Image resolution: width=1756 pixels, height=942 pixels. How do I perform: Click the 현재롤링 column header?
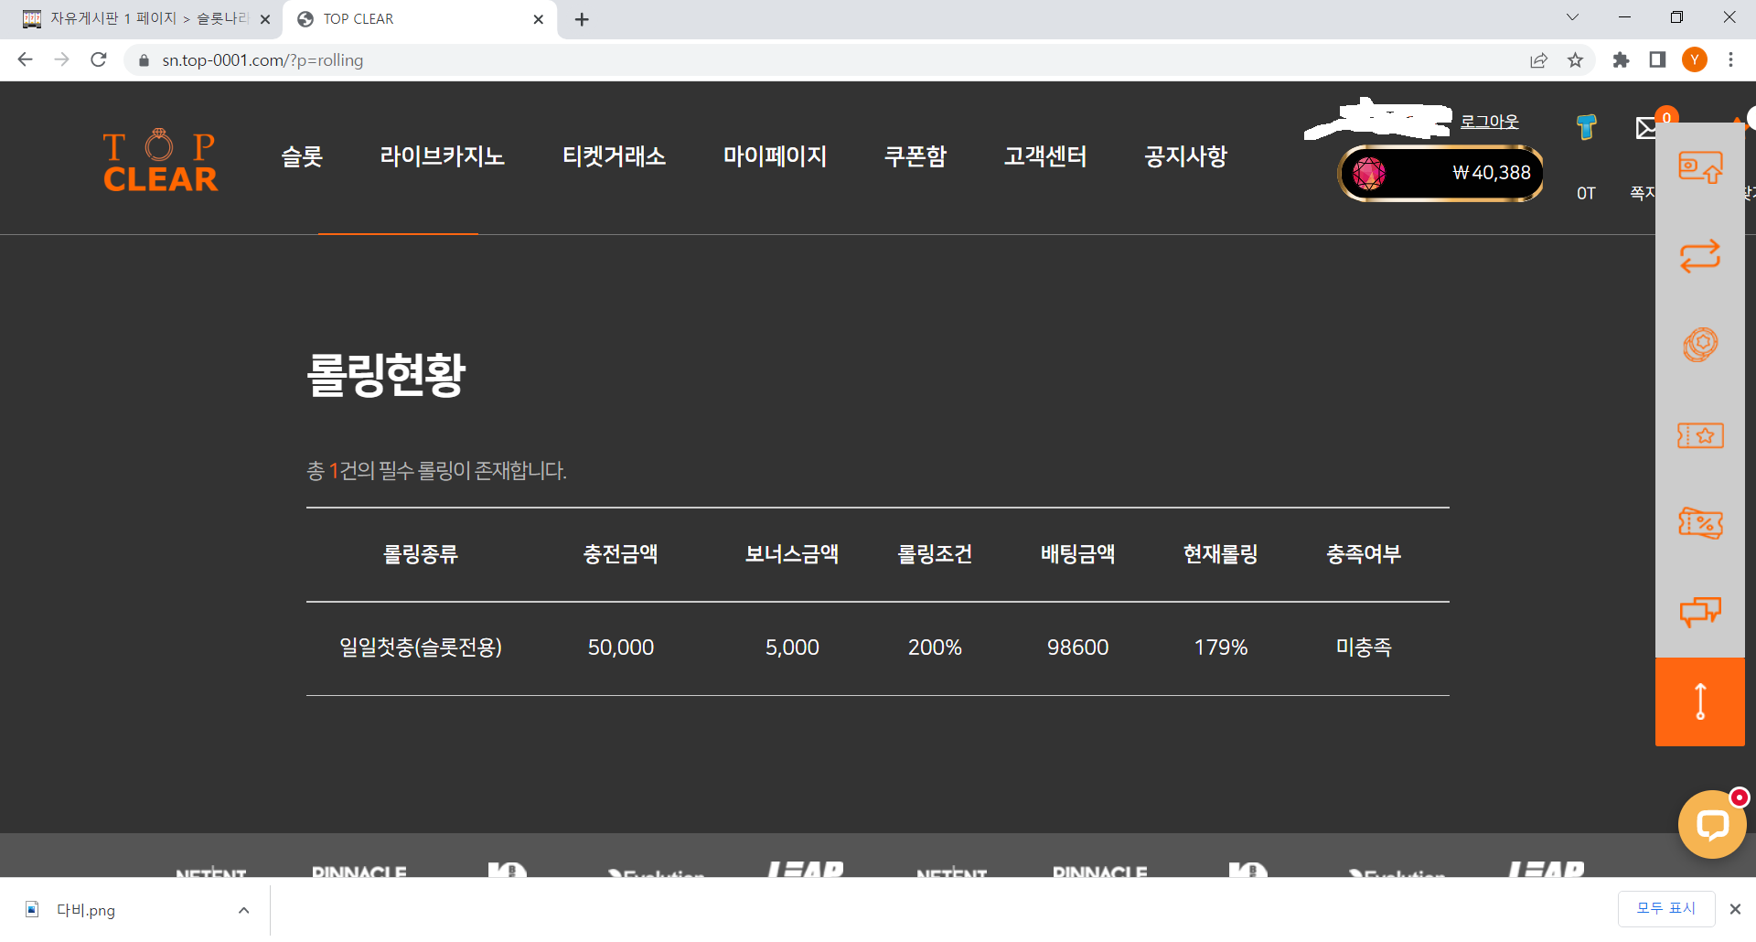[x=1220, y=554]
